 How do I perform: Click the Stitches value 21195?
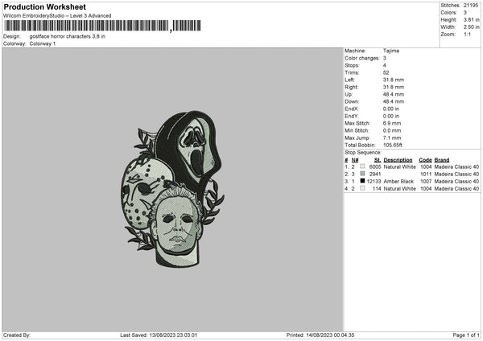coord(471,6)
